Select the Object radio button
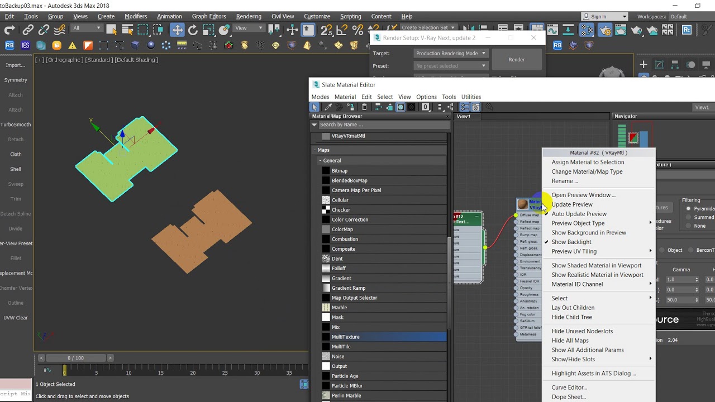 [x=662, y=250]
